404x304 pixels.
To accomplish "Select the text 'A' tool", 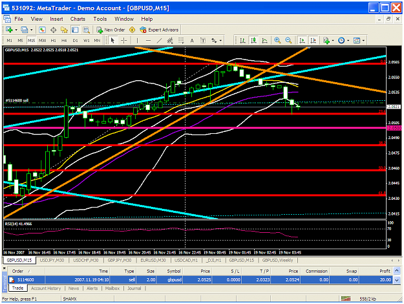I will coord(192,41).
